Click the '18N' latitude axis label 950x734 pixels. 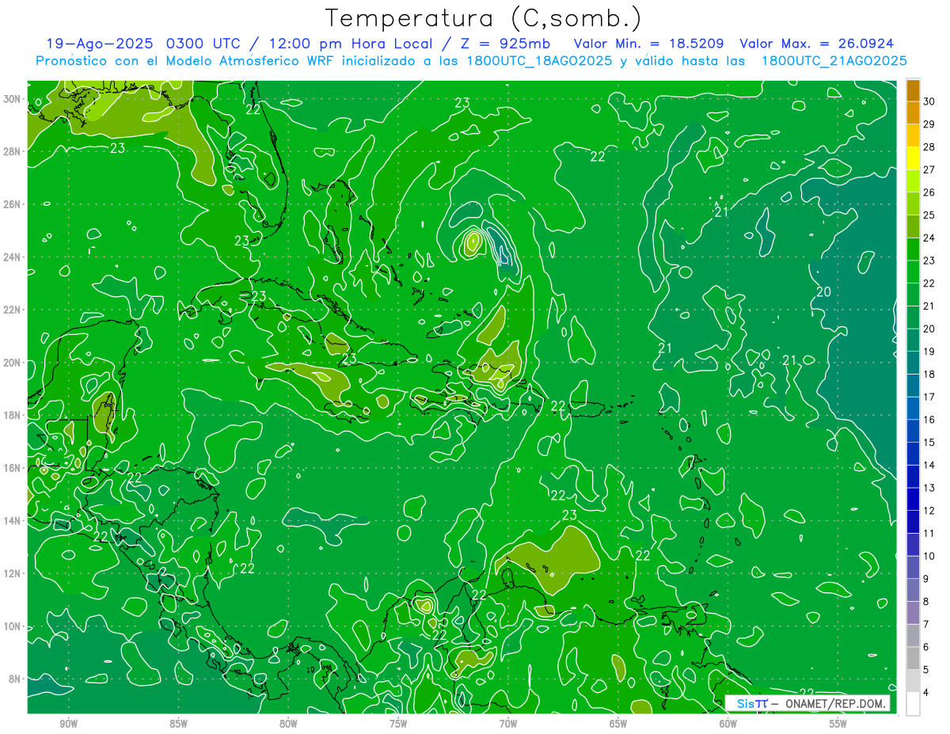click(x=13, y=415)
